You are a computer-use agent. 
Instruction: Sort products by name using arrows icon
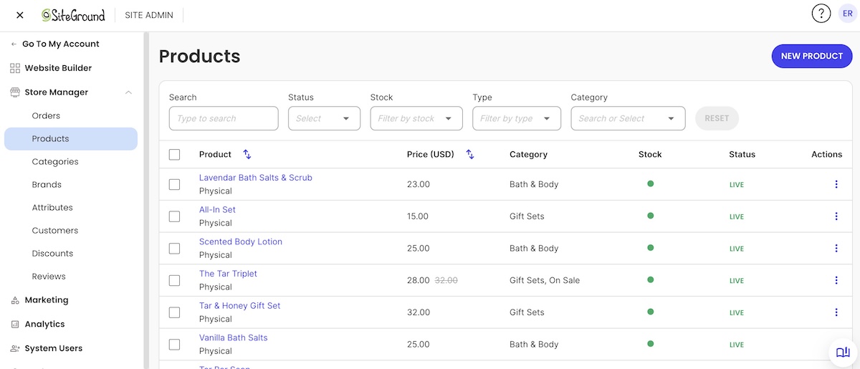[247, 154]
